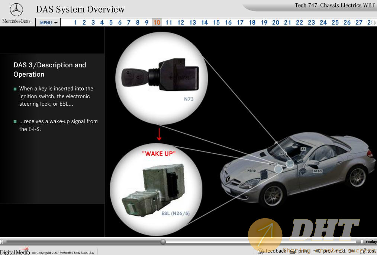Click "Tech 747: Chassis Electrics WBT" header
Screen dimensions: 377x255
coord(335,5)
